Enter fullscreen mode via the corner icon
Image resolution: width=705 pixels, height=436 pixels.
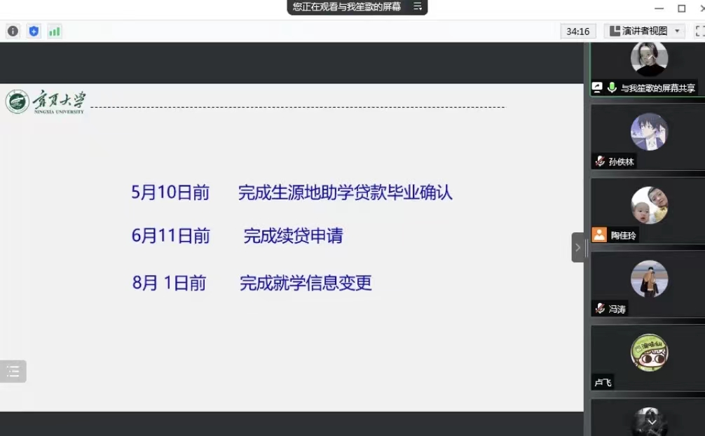[699, 31]
